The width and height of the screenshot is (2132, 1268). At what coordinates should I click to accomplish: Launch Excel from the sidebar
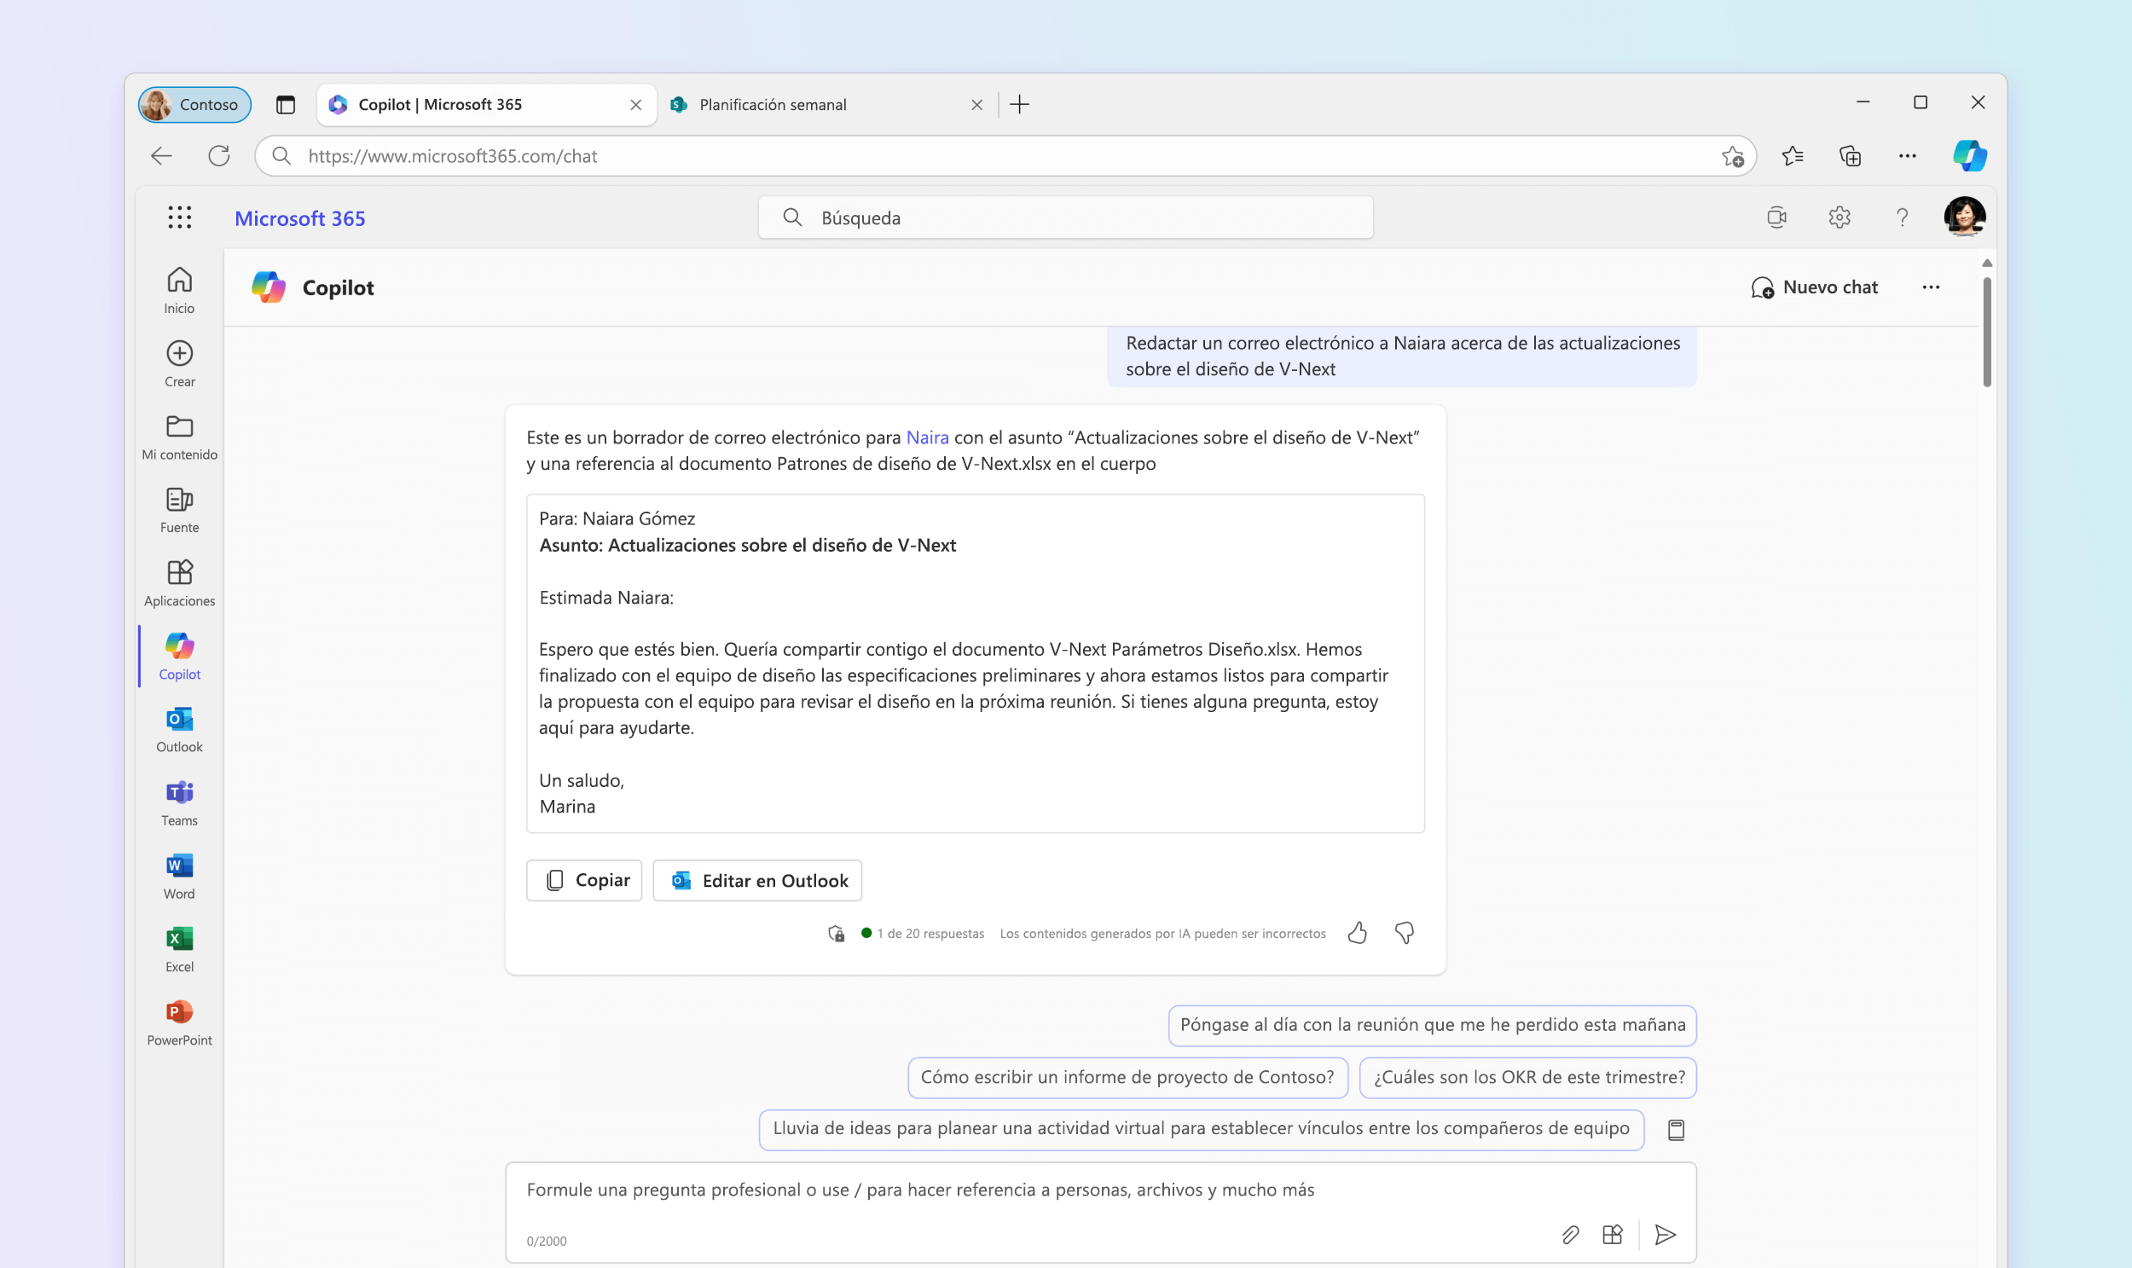pos(179,950)
